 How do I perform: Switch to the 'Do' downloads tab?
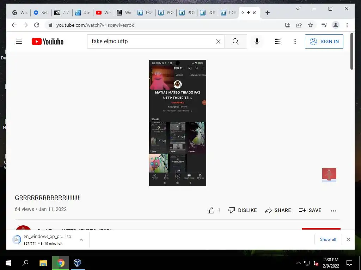82,13
